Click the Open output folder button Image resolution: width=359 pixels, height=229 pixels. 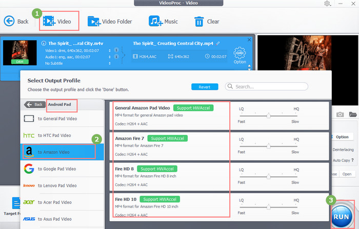(x=347, y=174)
